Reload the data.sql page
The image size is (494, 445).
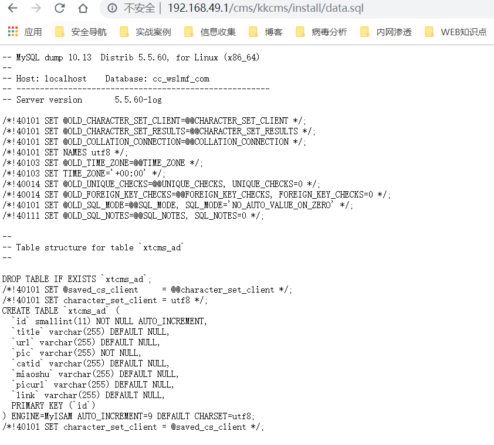click(59, 8)
